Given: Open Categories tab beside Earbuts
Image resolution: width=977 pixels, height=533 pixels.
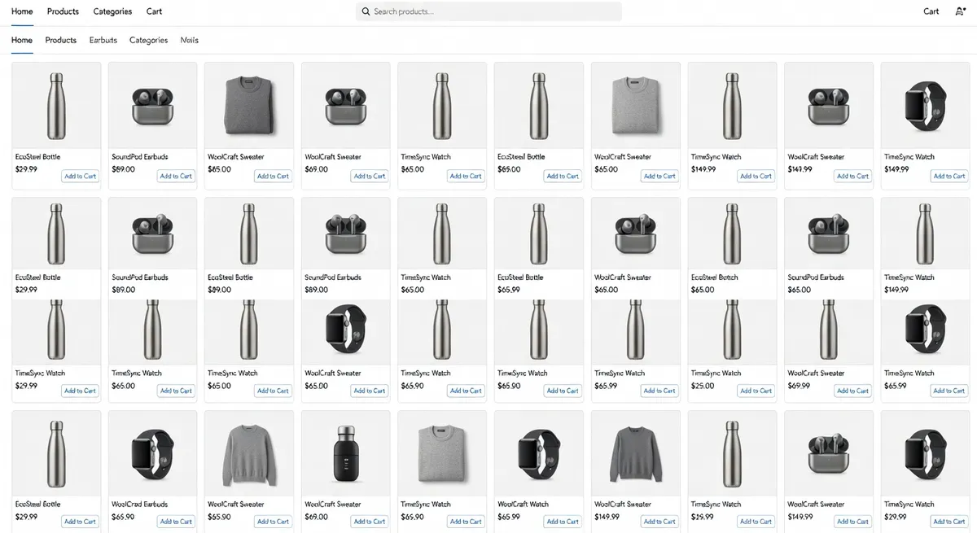Looking at the screenshot, I should click(148, 40).
